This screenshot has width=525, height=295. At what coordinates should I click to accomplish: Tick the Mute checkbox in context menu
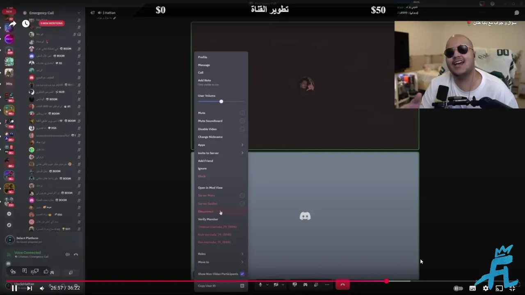[x=242, y=113]
